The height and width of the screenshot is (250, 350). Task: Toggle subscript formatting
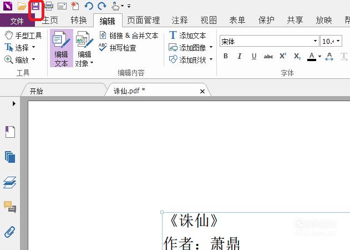pos(297,56)
